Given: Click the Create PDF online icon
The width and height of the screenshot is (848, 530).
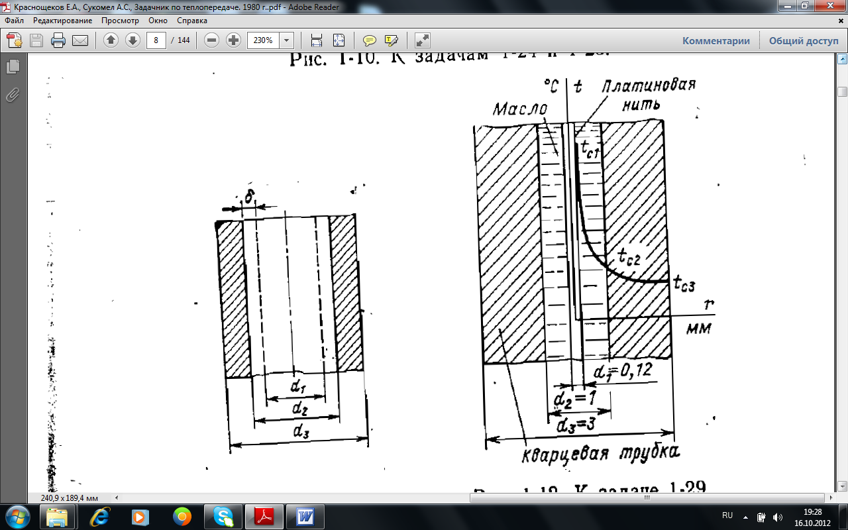Looking at the screenshot, I should 15,40.
